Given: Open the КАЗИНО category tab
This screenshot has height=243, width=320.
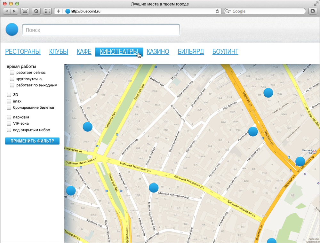Looking at the screenshot, I should 158,51.
